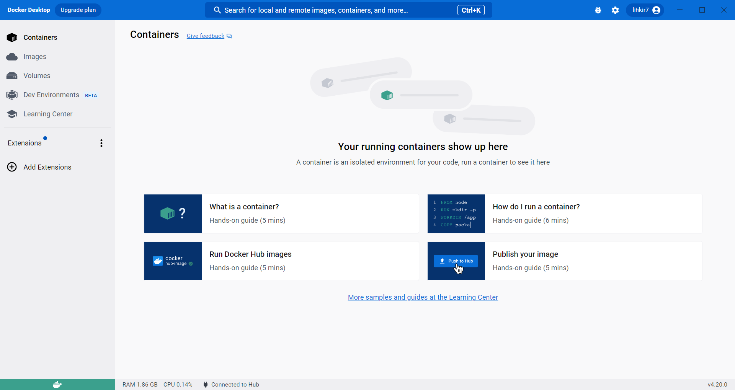Viewport: 735px width, 390px height.
Task: Click the Connected to Hub status label
Action: (235, 385)
